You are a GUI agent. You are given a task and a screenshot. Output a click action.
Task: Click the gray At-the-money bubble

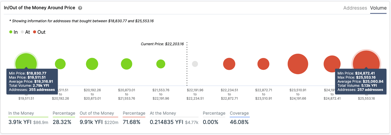click(x=195, y=64)
